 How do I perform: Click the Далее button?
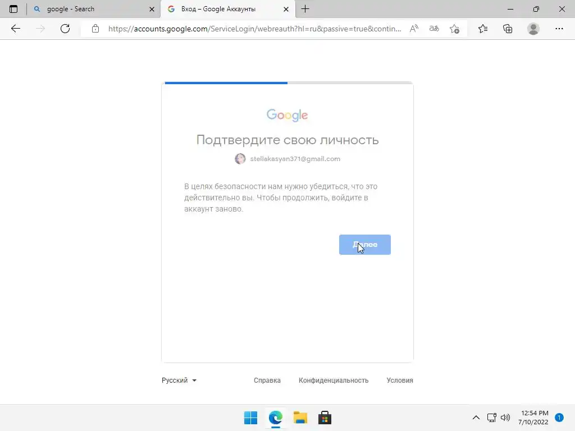365,245
